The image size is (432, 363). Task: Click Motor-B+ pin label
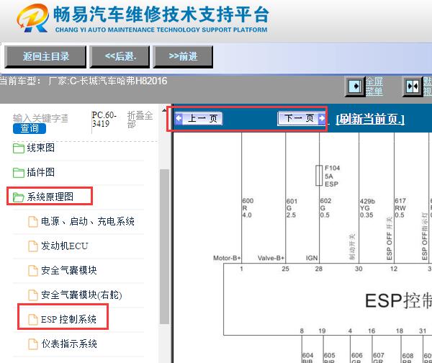[x=227, y=258]
